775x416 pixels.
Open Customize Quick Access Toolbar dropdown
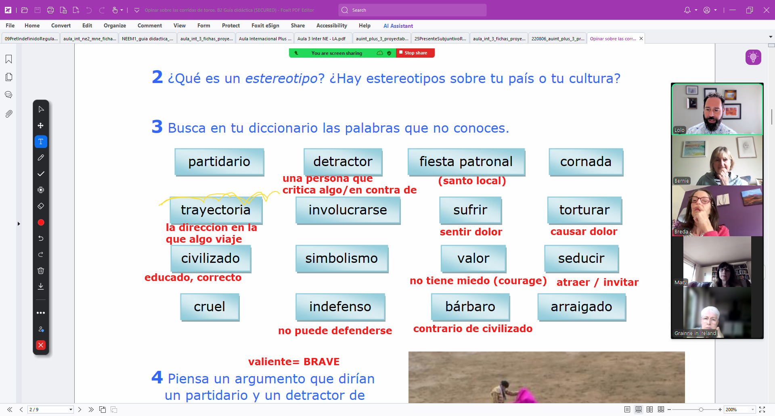(137, 10)
